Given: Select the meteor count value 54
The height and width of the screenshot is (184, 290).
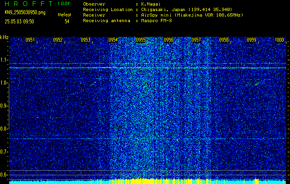Looking at the screenshot, I should (67, 22).
